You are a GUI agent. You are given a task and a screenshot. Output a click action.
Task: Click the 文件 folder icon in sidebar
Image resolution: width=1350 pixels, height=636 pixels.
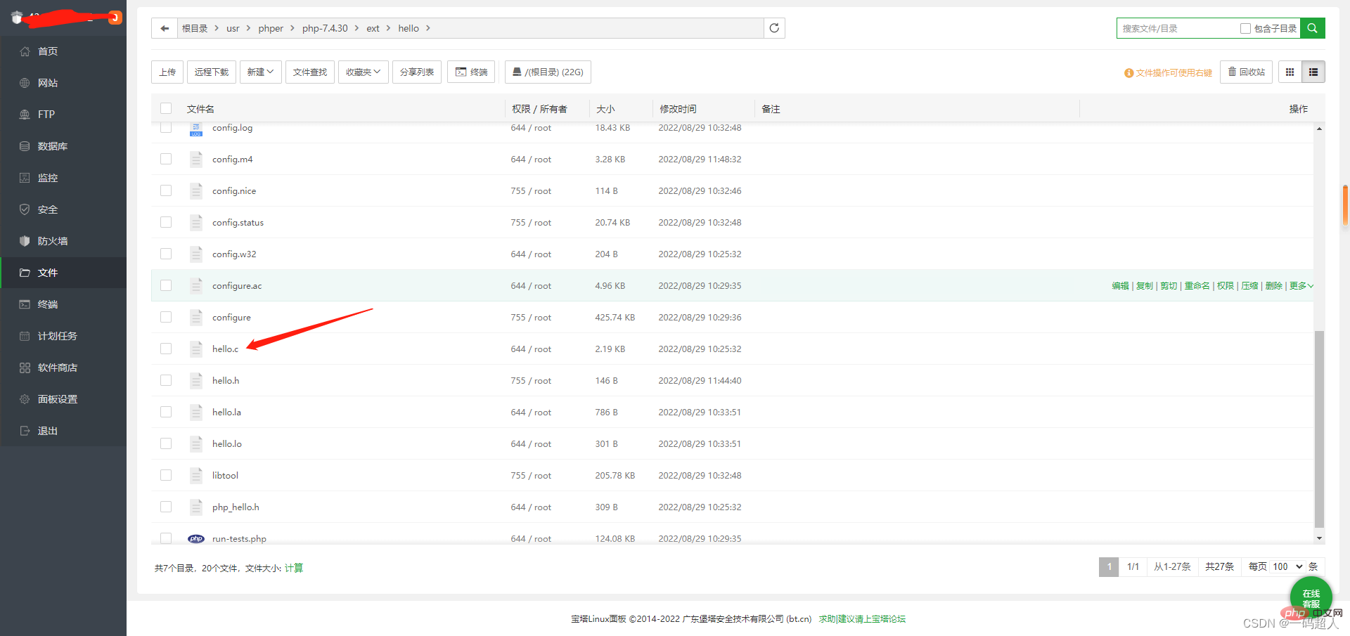tap(25, 273)
